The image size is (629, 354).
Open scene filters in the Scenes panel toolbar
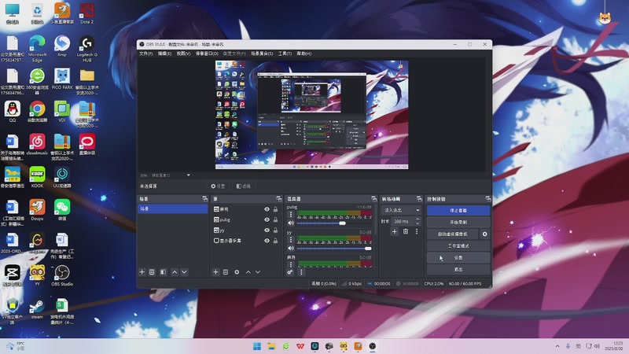pyautogui.click(x=164, y=272)
